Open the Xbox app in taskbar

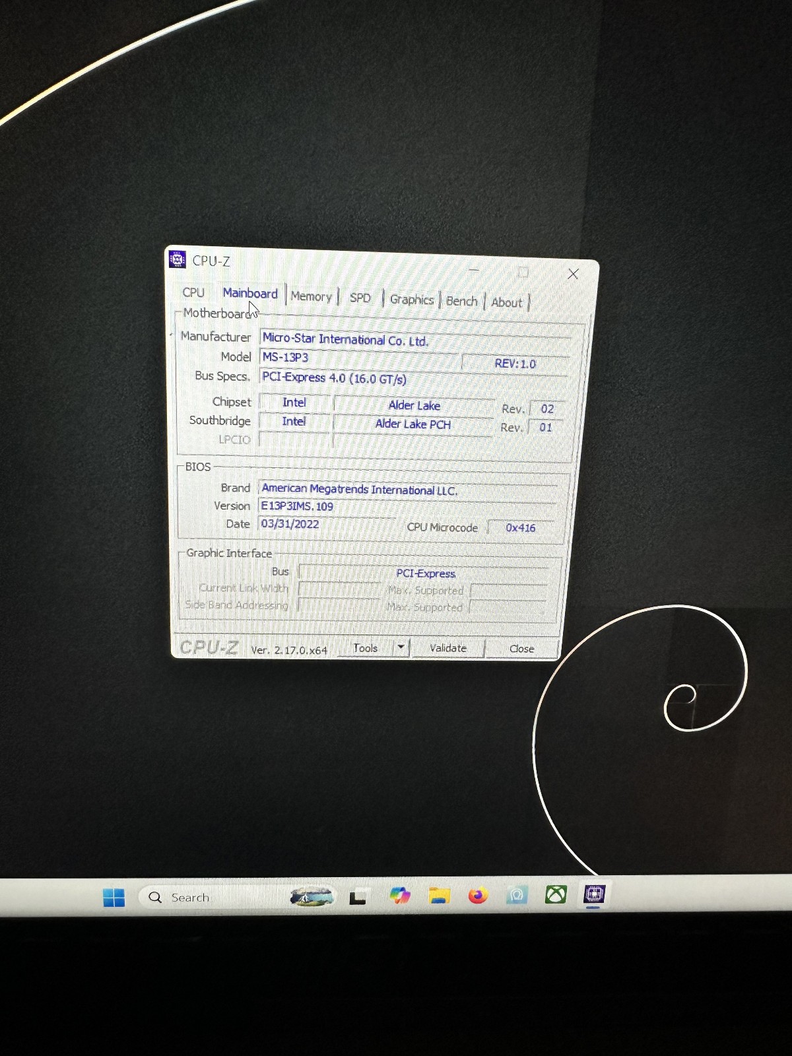[x=556, y=894]
